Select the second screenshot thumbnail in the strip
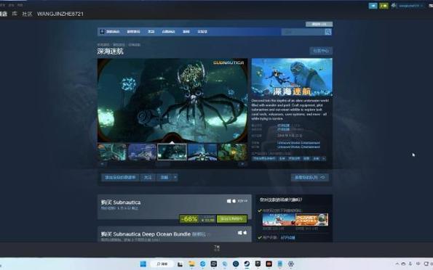This screenshot has height=270, width=433. coord(142,152)
